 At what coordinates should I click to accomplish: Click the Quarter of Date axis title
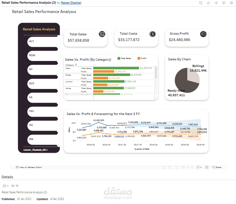tap(142, 149)
